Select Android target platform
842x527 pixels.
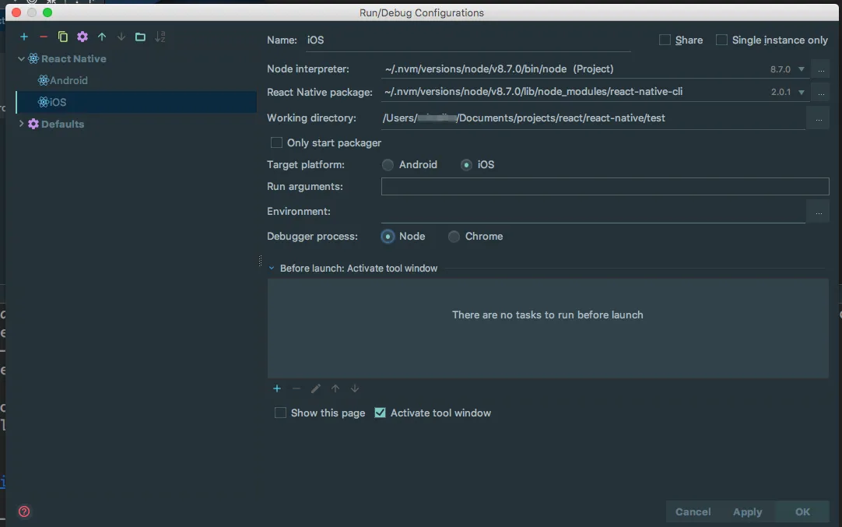tap(388, 165)
